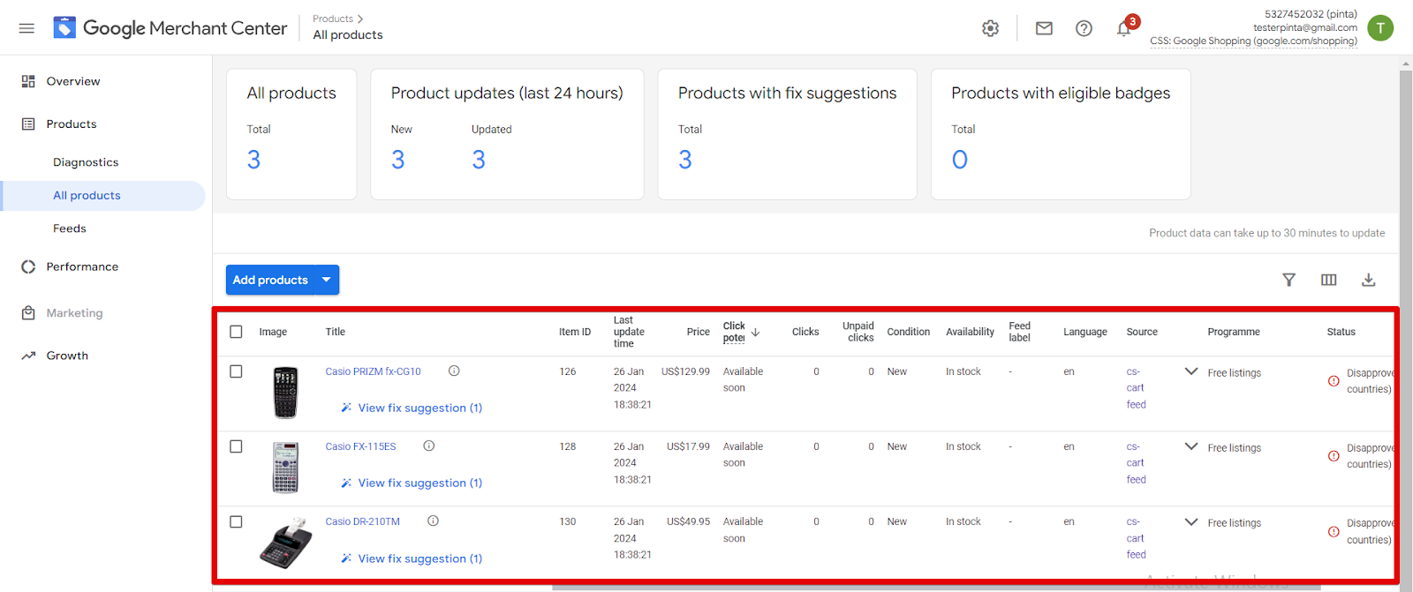Image resolution: width=1413 pixels, height=592 pixels.
Task: Open cs-cart feed source for item 128
Action: click(x=1136, y=463)
